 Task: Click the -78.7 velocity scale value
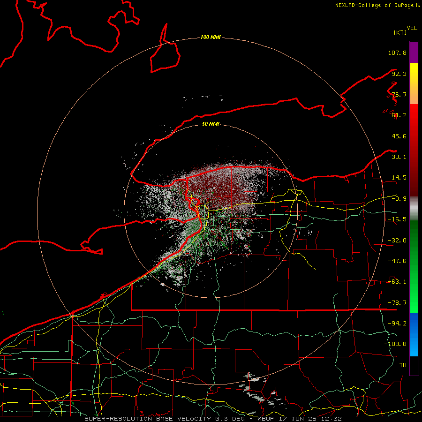(397, 303)
